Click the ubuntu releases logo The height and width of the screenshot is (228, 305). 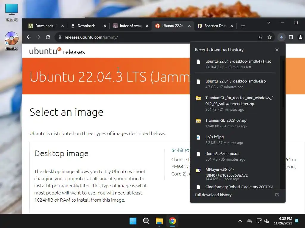pos(57,51)
